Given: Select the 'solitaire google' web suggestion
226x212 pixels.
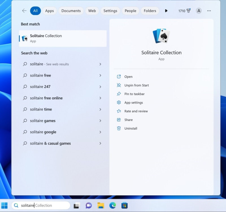Looking at the screenshot, I should [x=63, y=132].
